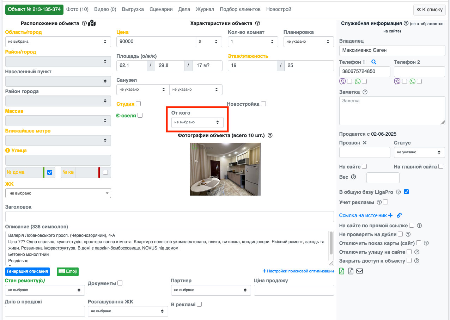Tick the Новостройка checkbox

click(263, 104)
